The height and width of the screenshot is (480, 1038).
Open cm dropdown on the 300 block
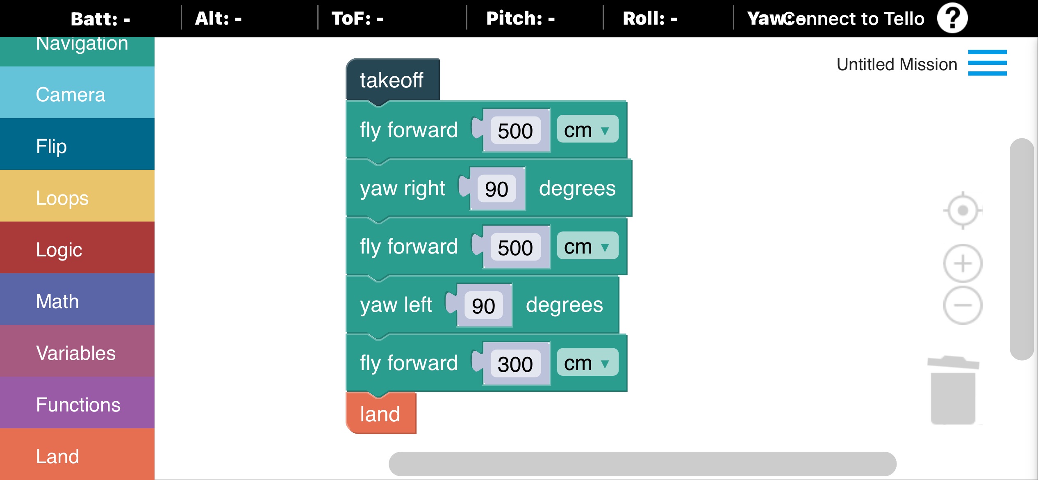tap(587, 363)
